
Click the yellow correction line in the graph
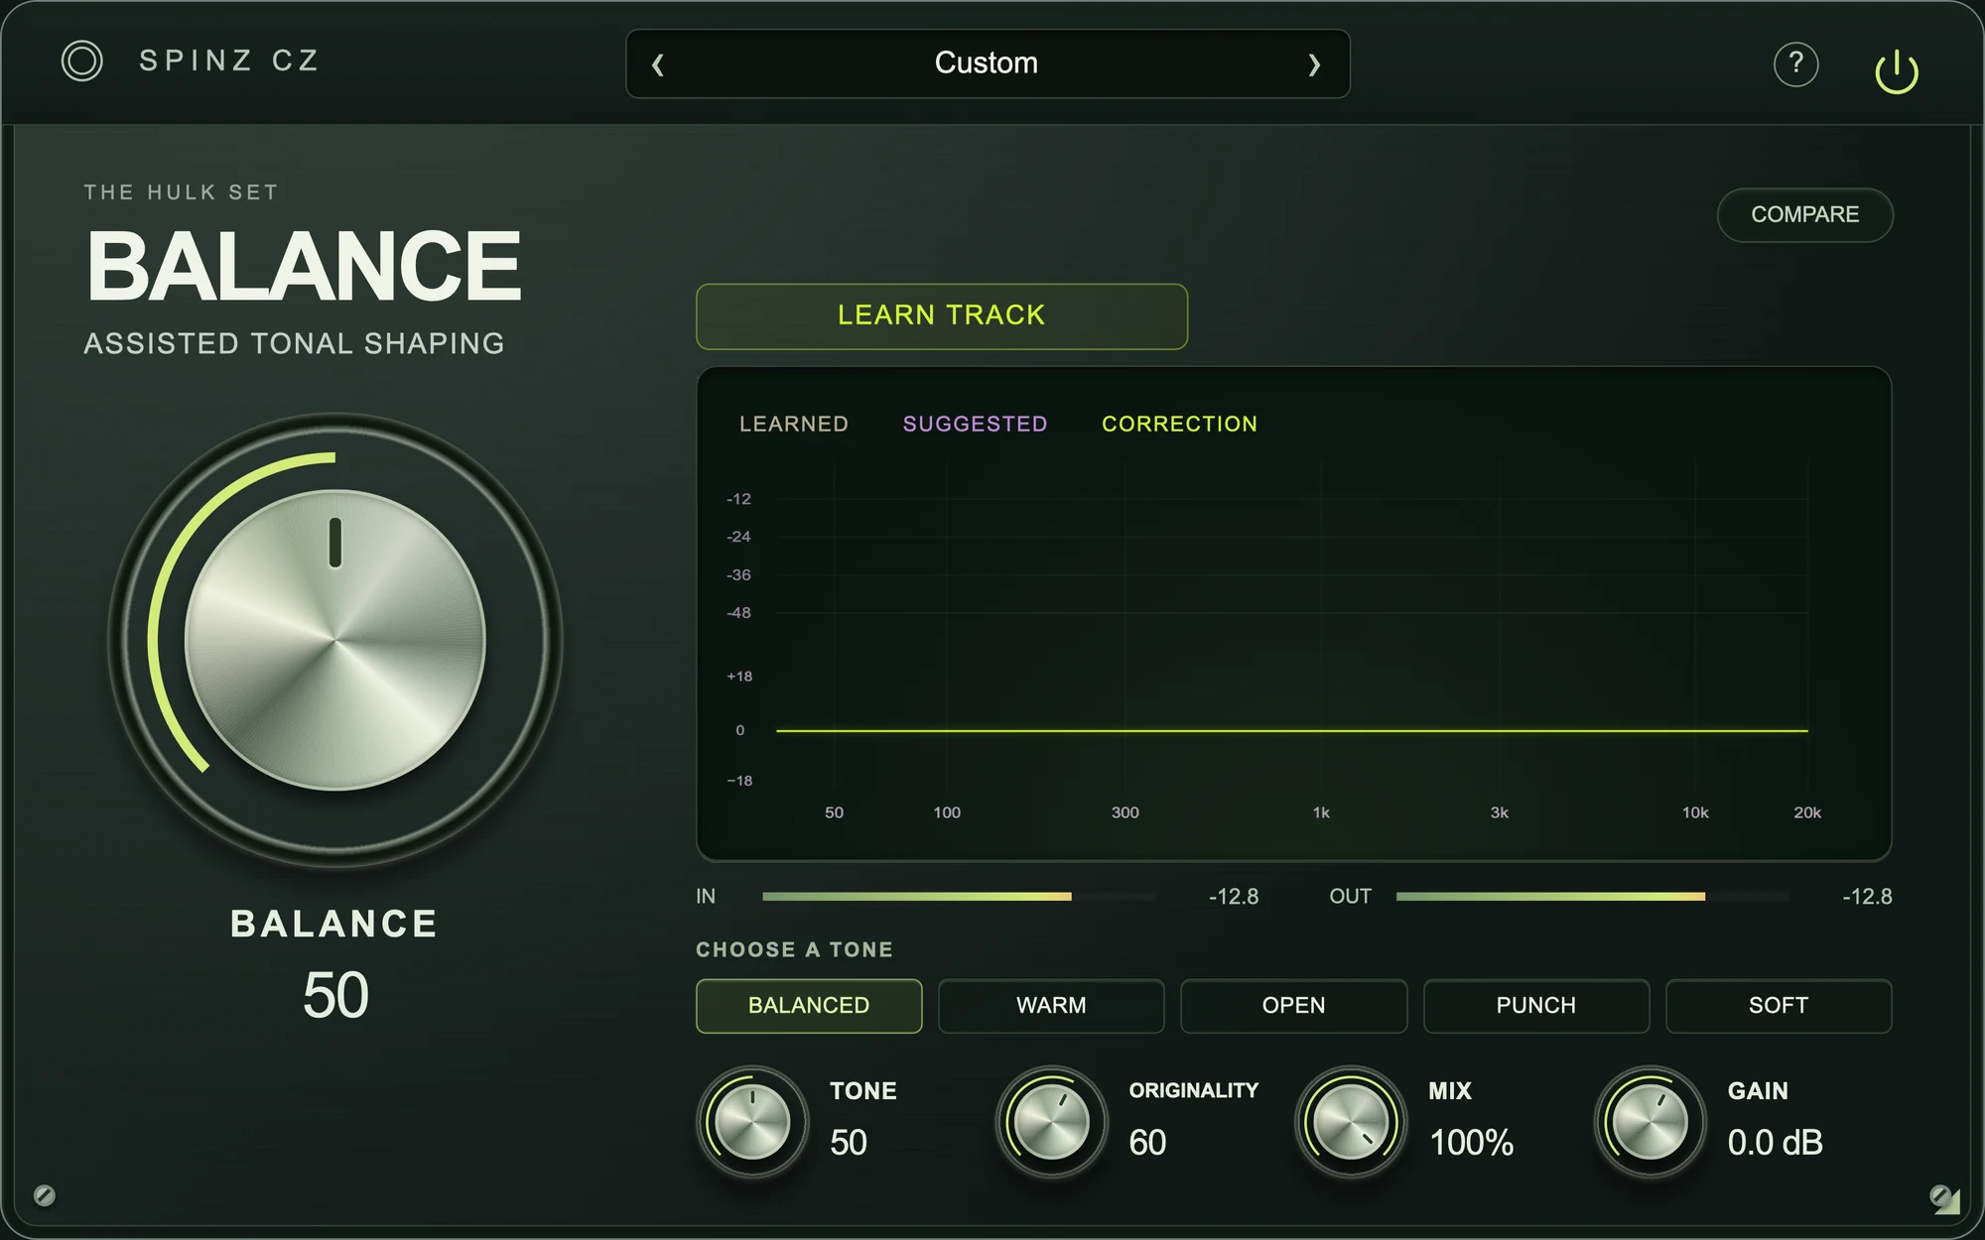point(1291,731)
